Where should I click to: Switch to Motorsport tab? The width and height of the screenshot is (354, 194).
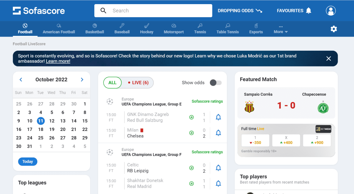tap(174, 29)
